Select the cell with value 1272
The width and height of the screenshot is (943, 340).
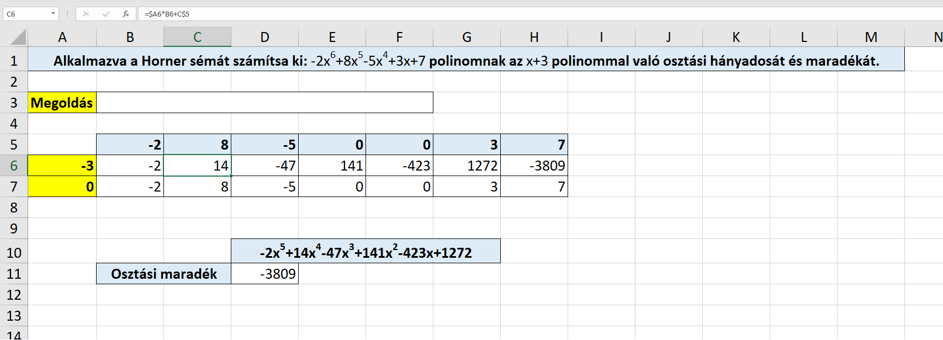click(x=467, y=166)
